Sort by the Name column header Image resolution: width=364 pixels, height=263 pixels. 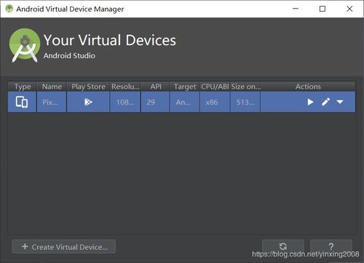pyautogui.click(x=52, y=86)
